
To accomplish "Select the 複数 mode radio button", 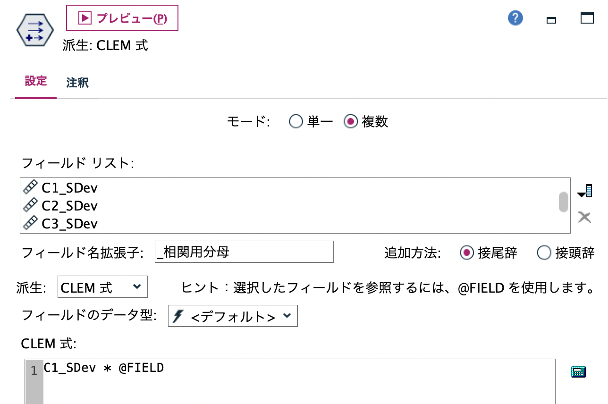I will (x=351, y=122).
